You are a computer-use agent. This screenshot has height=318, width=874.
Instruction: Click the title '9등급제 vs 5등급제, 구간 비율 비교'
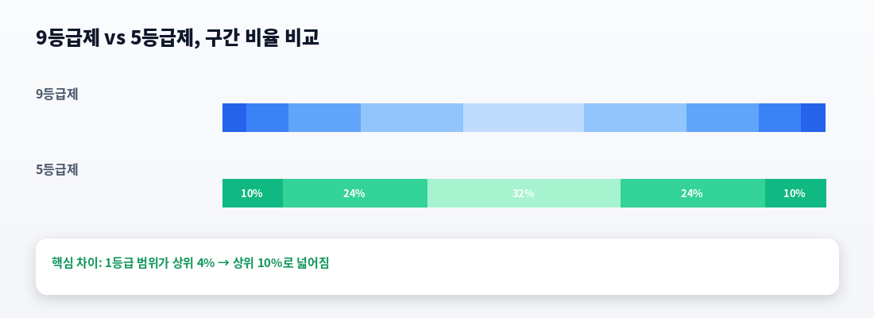click(x=177, y=38)
